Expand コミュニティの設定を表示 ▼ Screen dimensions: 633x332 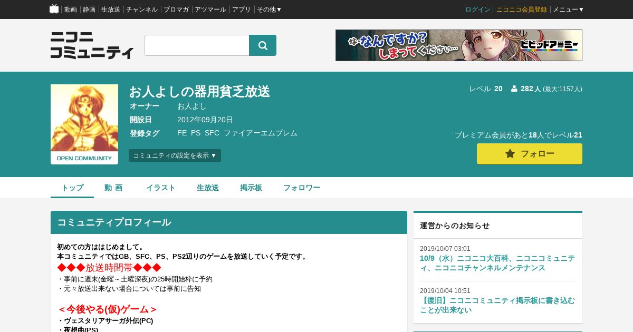click(175, 155)
